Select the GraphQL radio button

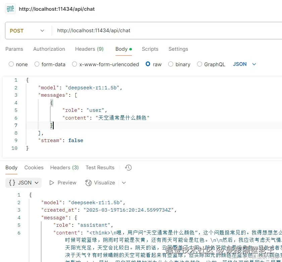199,64
